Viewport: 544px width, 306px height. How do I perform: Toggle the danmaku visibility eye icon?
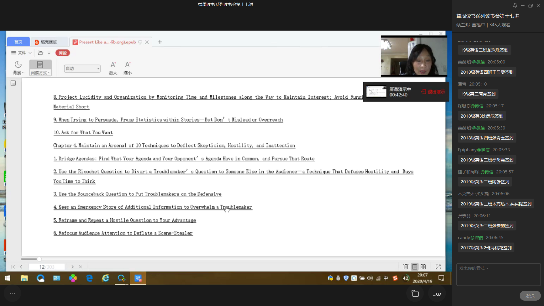click(437, 294)
